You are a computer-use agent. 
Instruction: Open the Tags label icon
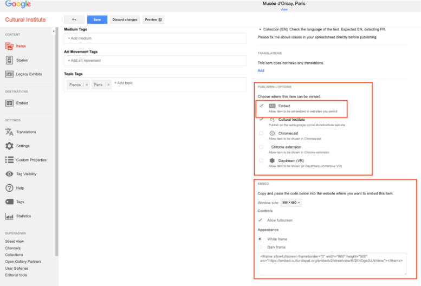tap(9, 201)
